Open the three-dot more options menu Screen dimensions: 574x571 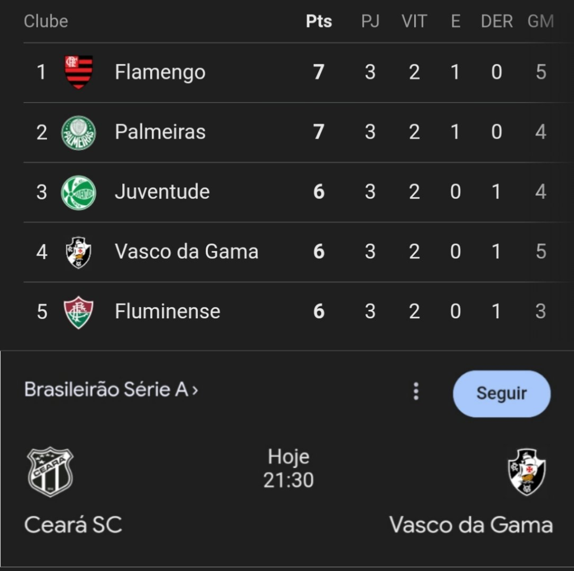pyautogui.click(x=416, y=391)
